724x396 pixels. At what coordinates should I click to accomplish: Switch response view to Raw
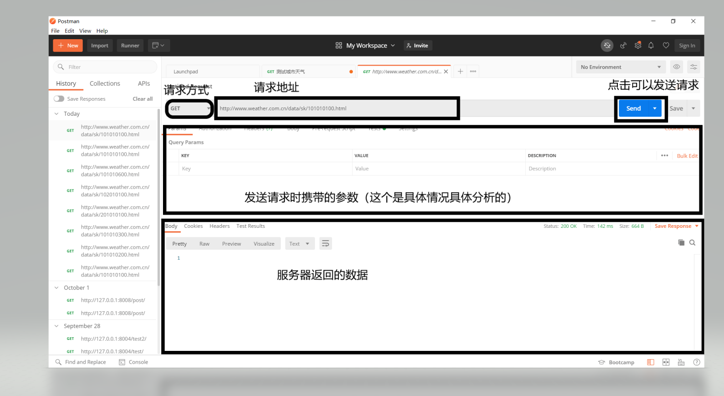(204, 244)
